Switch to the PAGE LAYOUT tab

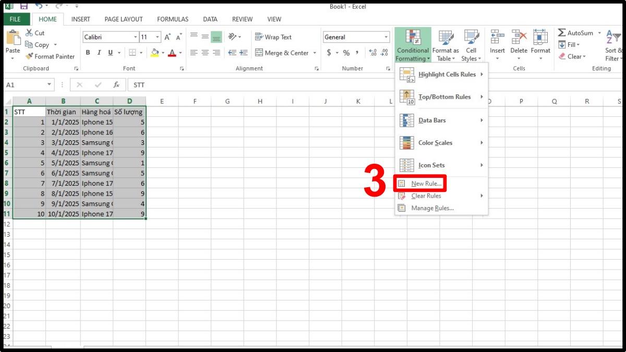[x=123, y=19]
